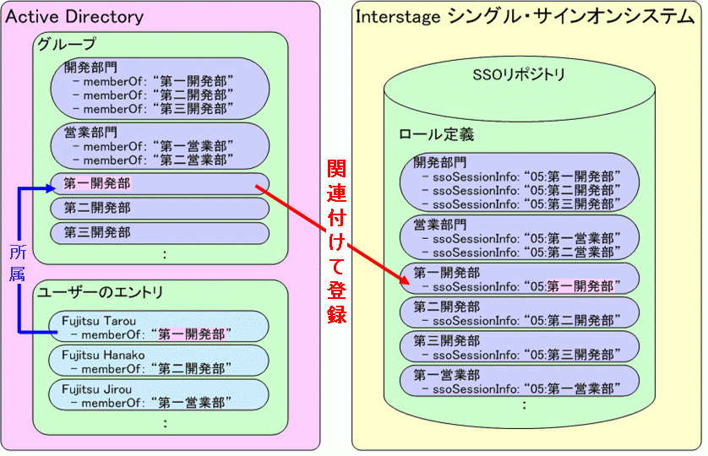Click the 開発部門 role with ssoSessionInfo entries
This screenshot has width=708, height=456.
coord(519,182)
